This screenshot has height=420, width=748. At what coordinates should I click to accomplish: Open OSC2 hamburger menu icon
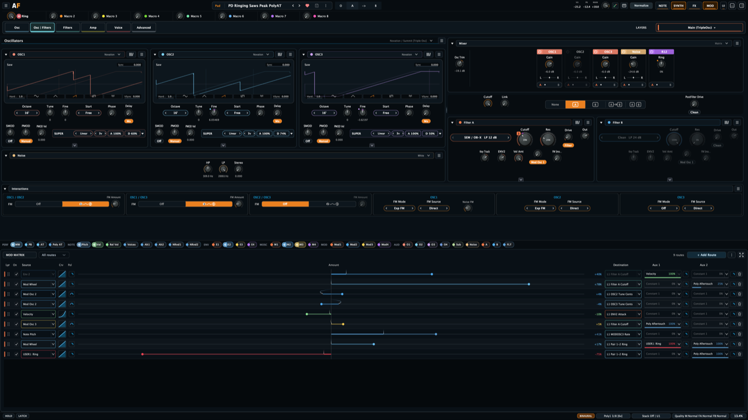[x=290, y=54]
